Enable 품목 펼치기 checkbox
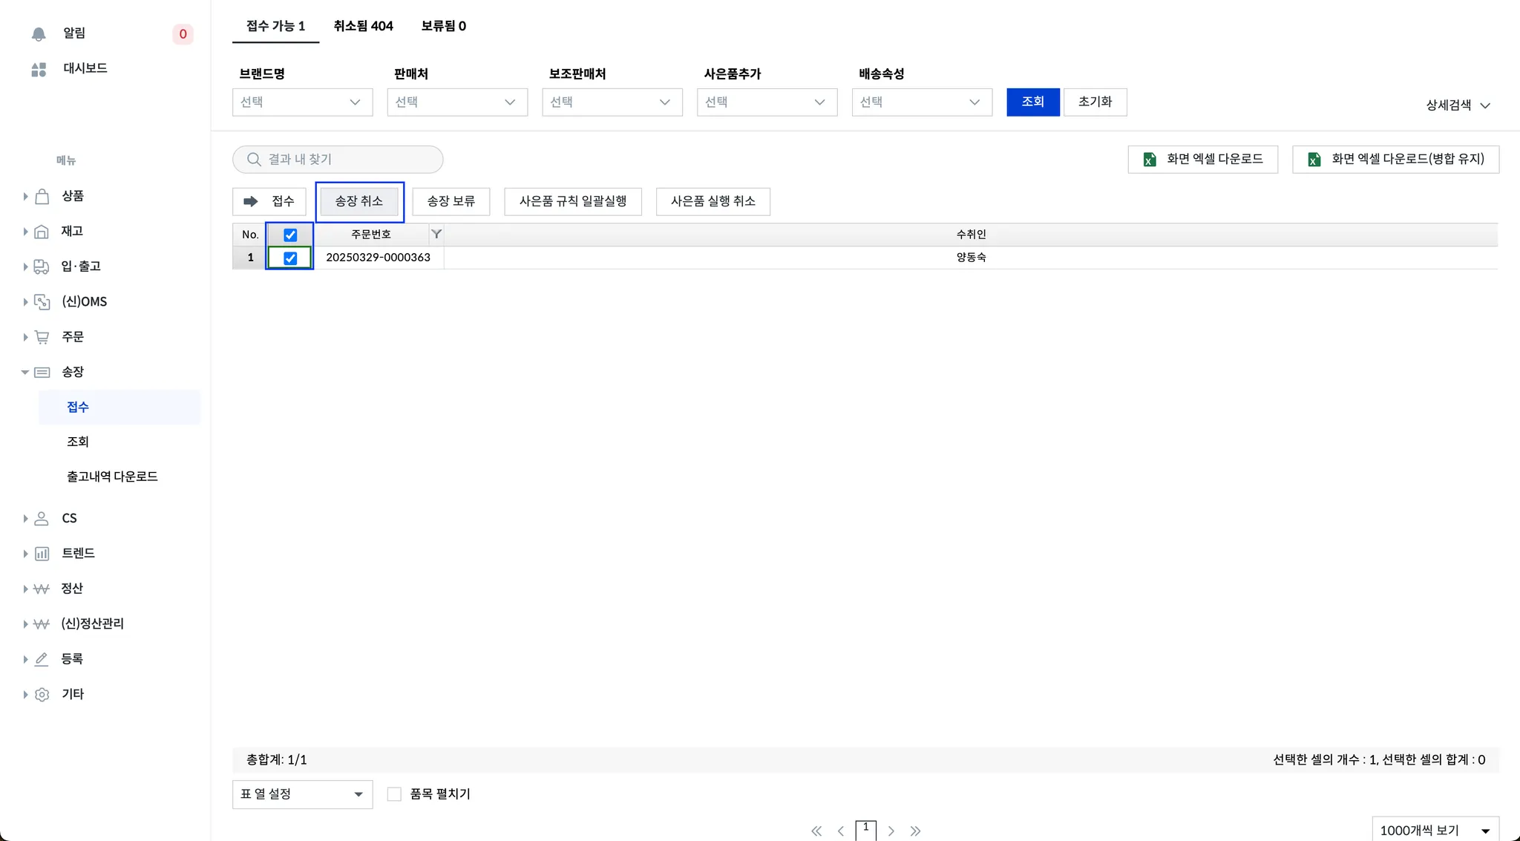The width and height of the screenshot is (1520, 841). click(x=394, y=794)
